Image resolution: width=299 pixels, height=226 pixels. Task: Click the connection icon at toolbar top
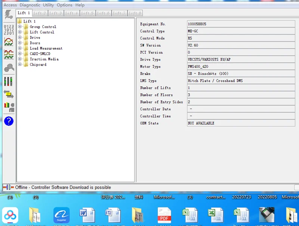point(8,15)
